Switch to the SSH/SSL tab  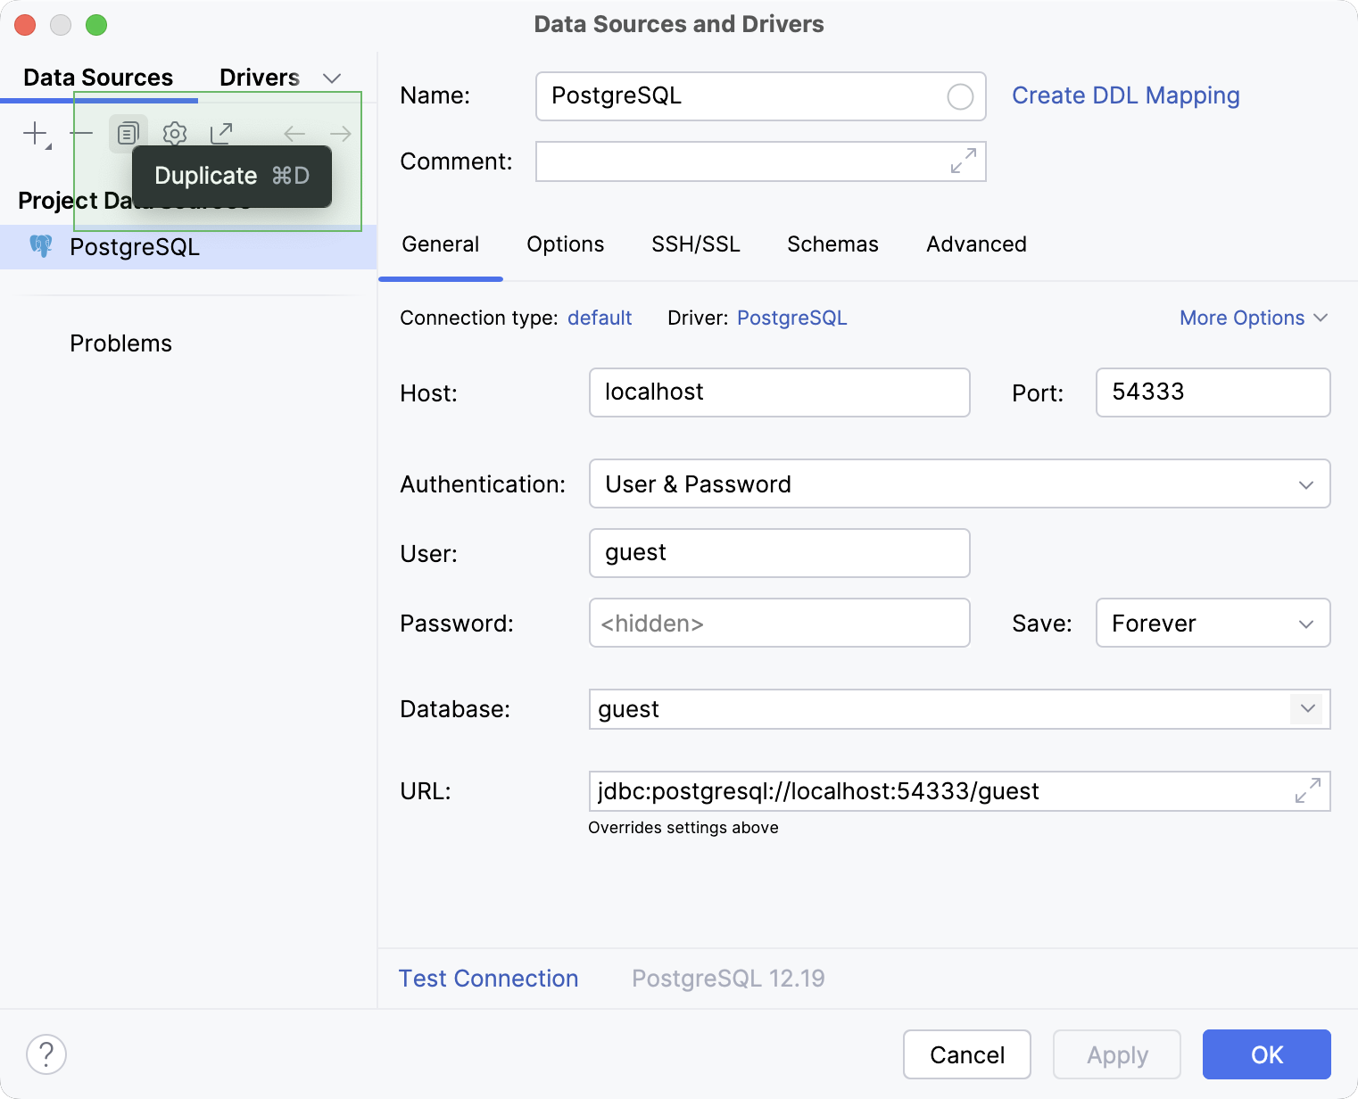[695, 244]
